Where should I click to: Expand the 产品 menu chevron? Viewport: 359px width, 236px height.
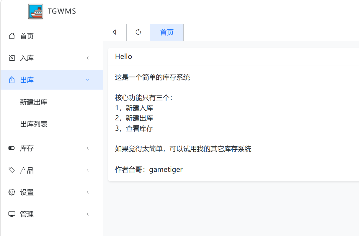[88, 170]
